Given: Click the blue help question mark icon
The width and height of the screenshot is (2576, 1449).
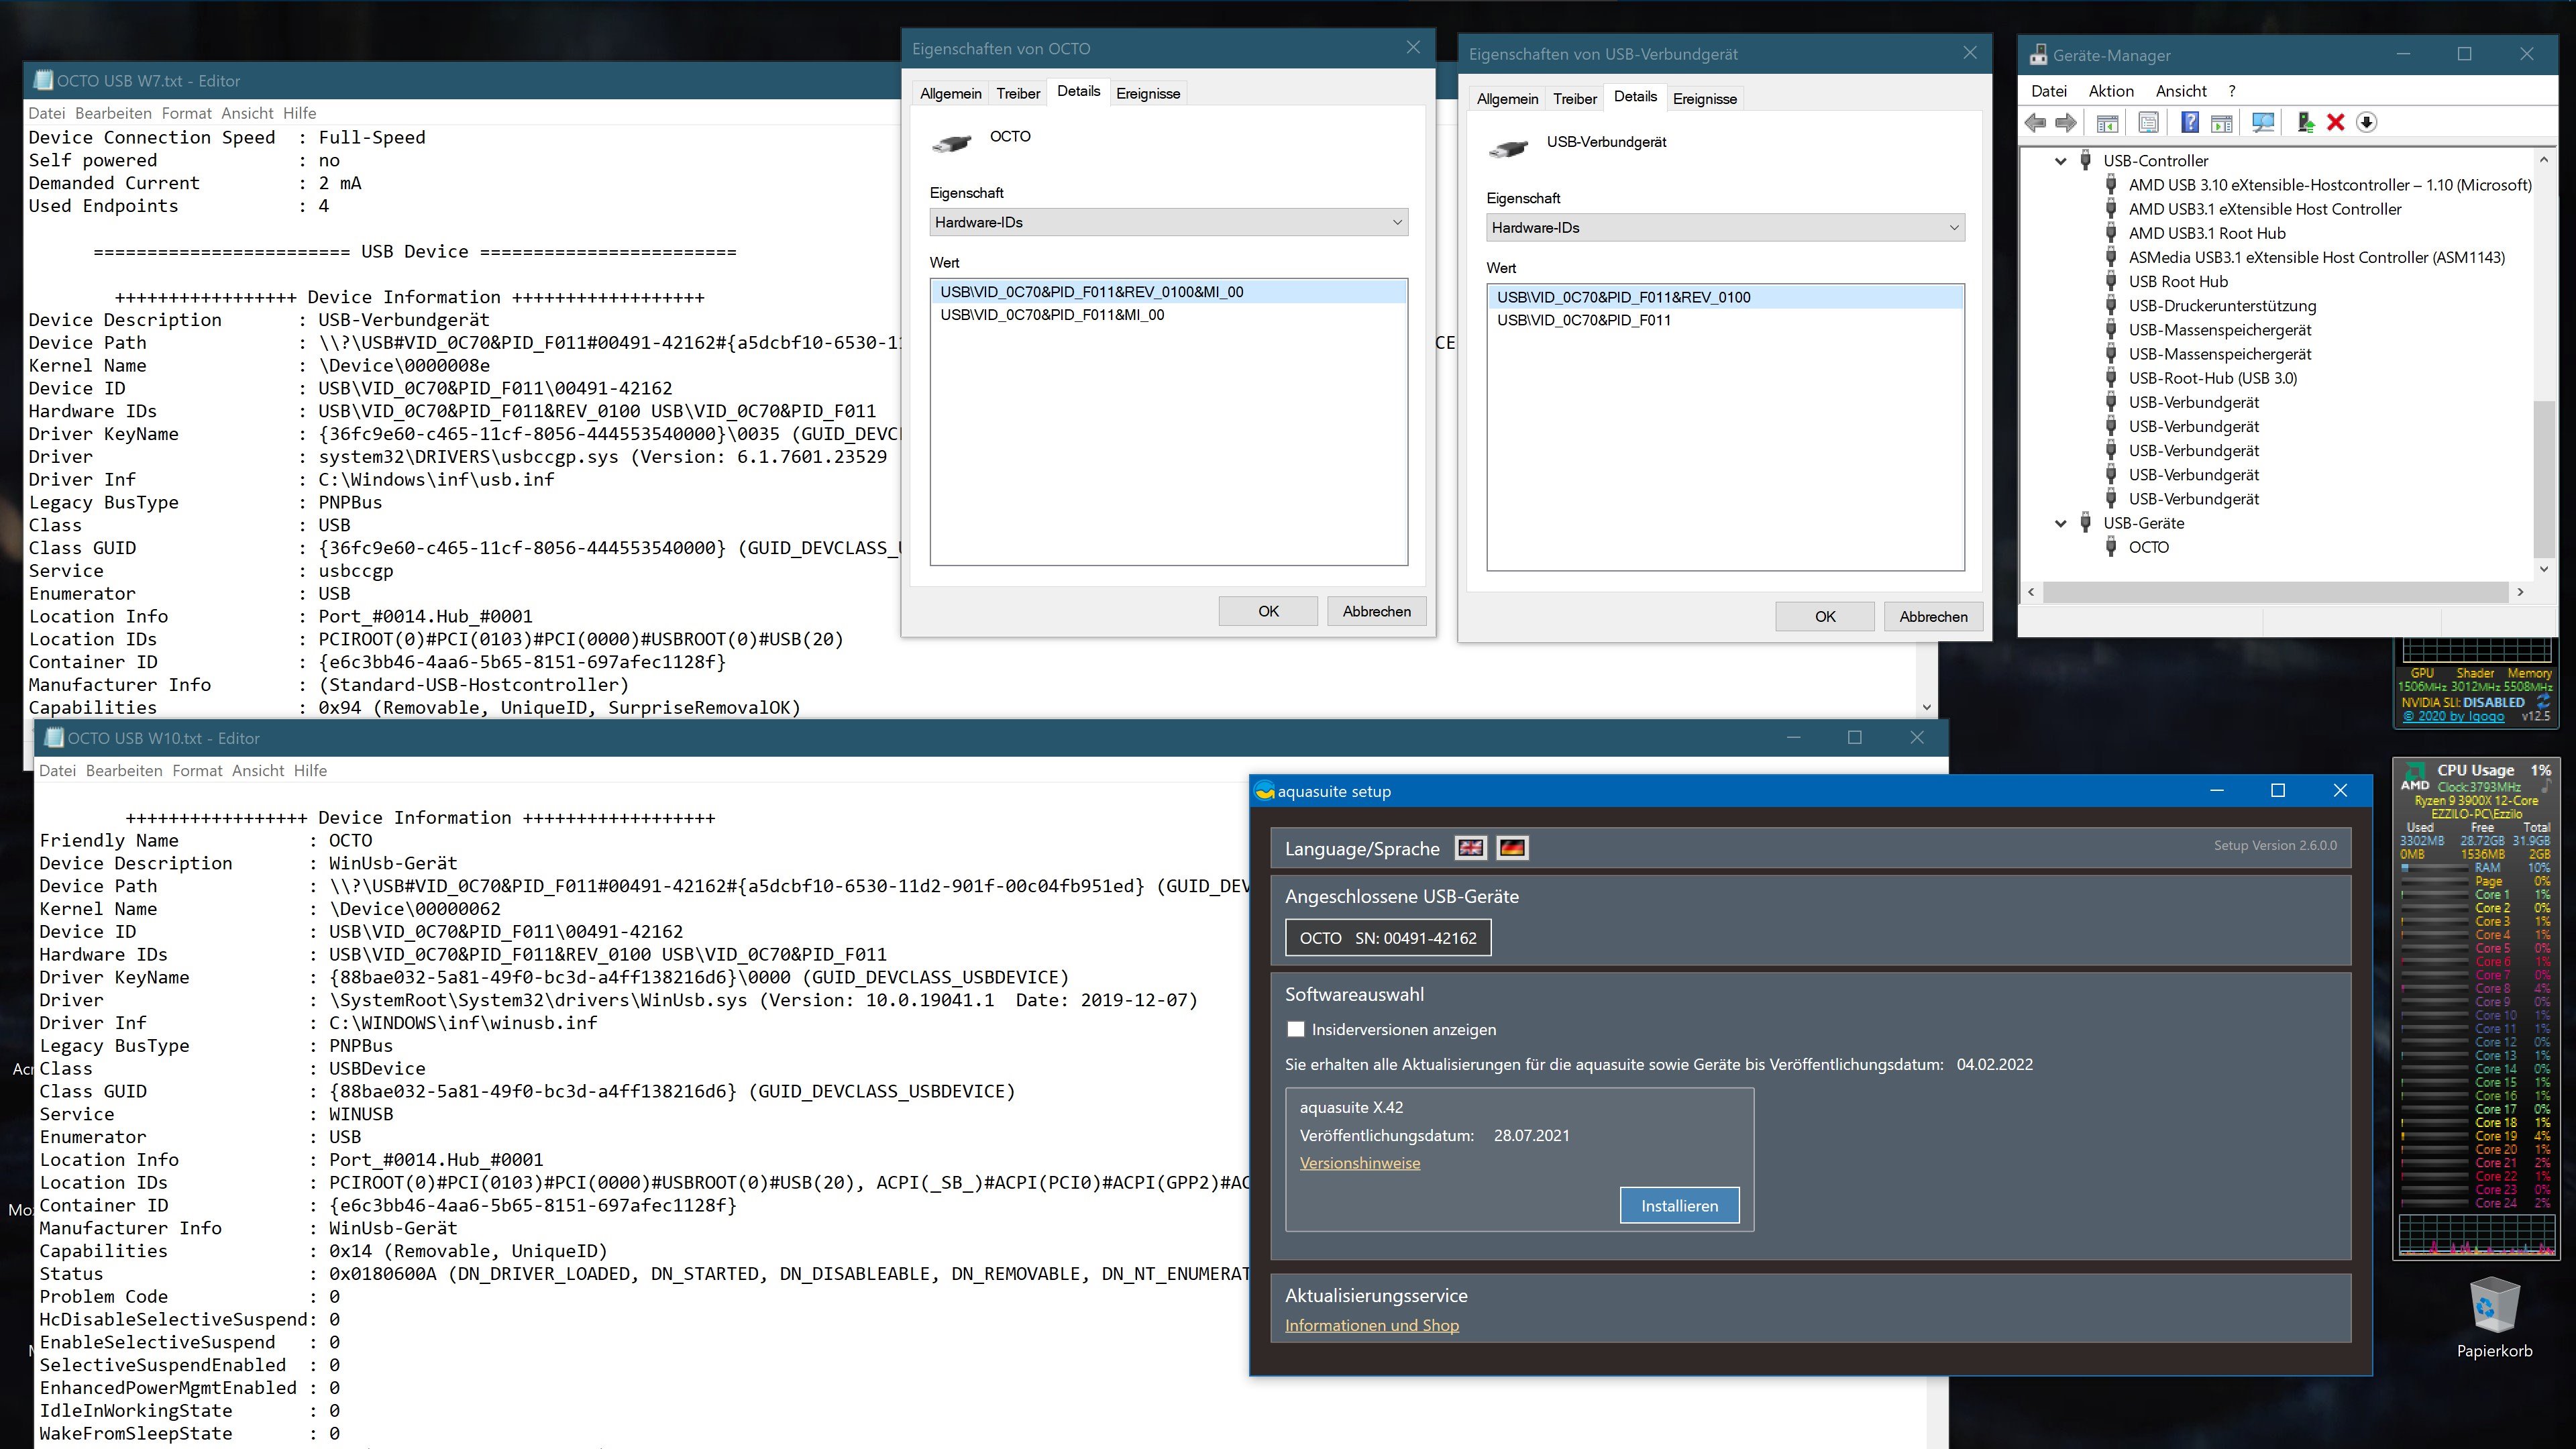Looking at the screenshot, I should 2190,123.
